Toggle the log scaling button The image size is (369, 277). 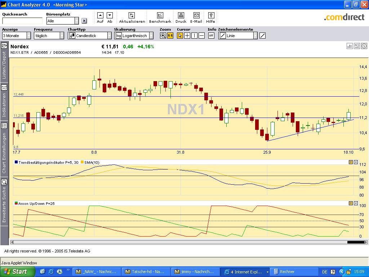(x=119, y=36)
